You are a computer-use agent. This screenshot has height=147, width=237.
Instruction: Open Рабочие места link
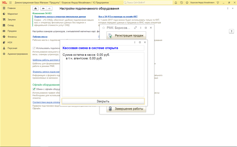(40, 37)
